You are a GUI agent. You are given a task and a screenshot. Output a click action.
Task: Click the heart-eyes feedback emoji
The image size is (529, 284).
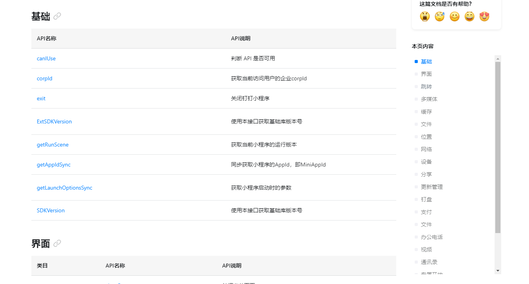click(x=484, y=16)
